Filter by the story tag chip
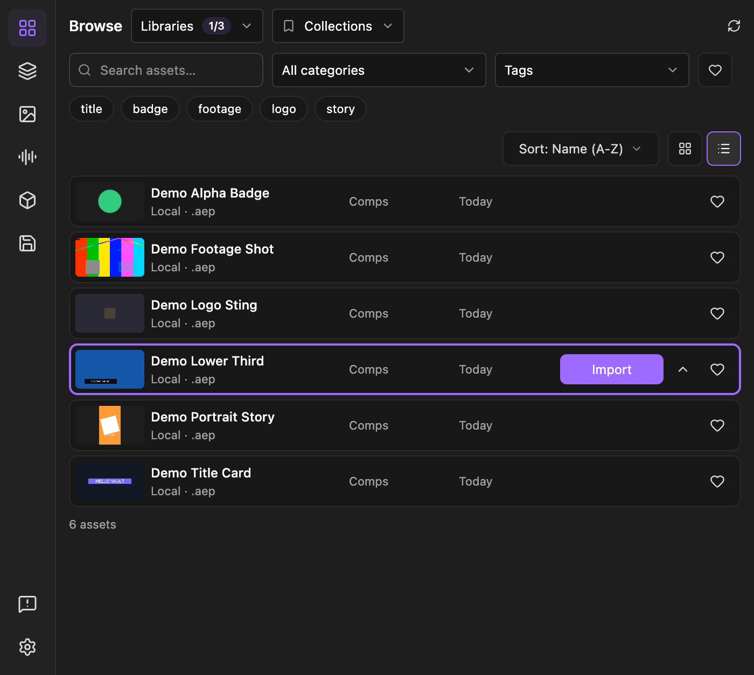Viewport: 754px width, 675px height. click(x=340, y=109)
